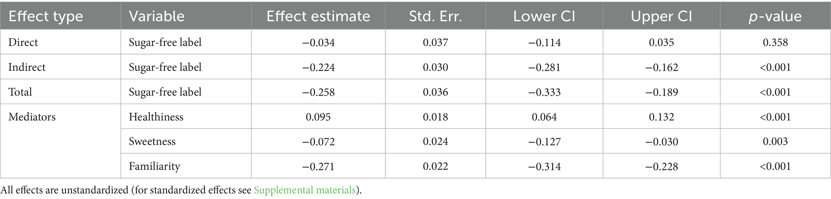Select the Mediators row label

(32, 117)
